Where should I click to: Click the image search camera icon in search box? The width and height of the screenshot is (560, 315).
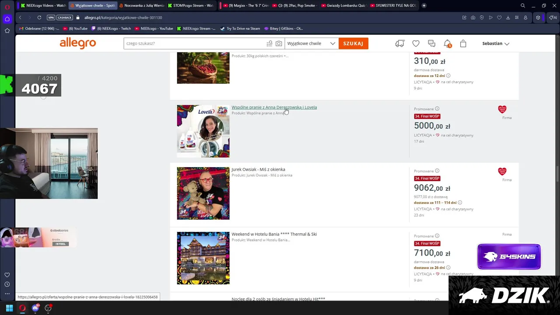click(x=279, y=43)
